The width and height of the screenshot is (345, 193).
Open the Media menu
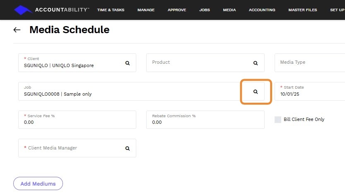[229, 10]
